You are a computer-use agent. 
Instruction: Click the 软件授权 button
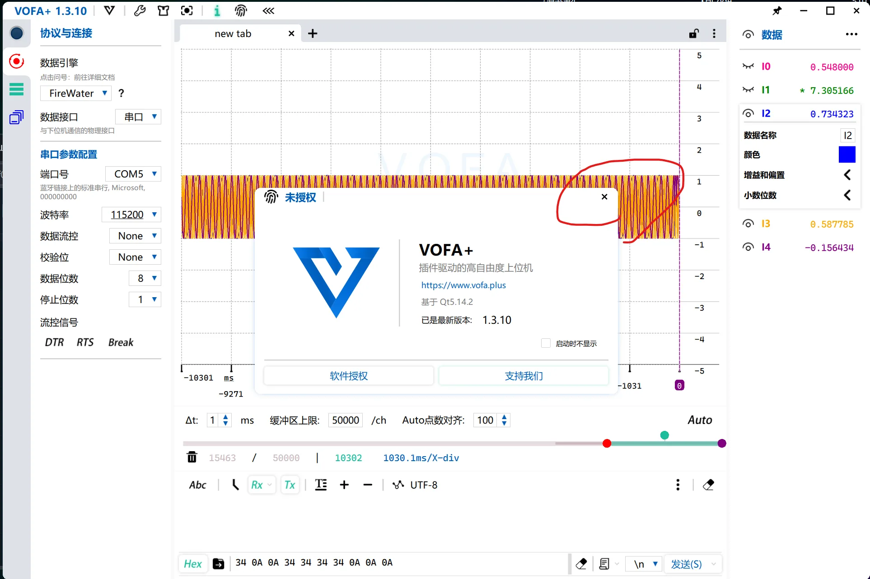[x=349, y=376]
